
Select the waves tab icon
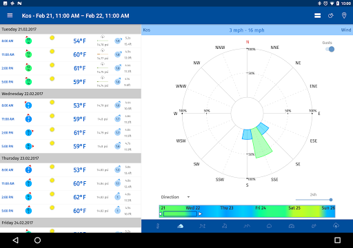coord(247,226)
